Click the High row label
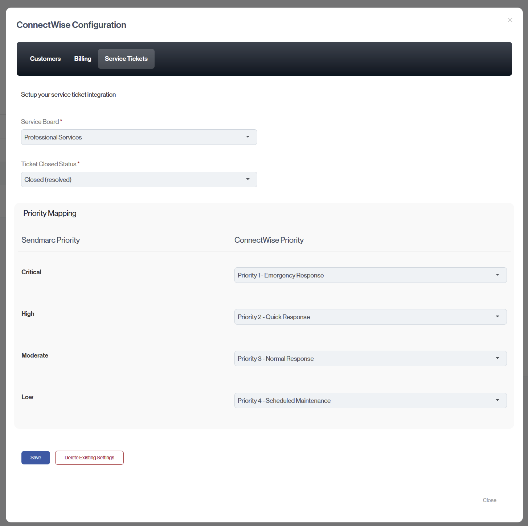The width and height of the screenshot is (528, 526). (x=28, y=314)
